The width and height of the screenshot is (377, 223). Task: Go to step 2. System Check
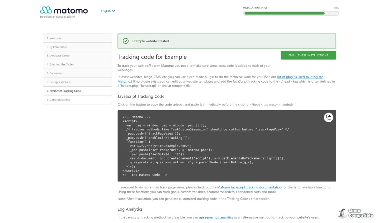77,47
